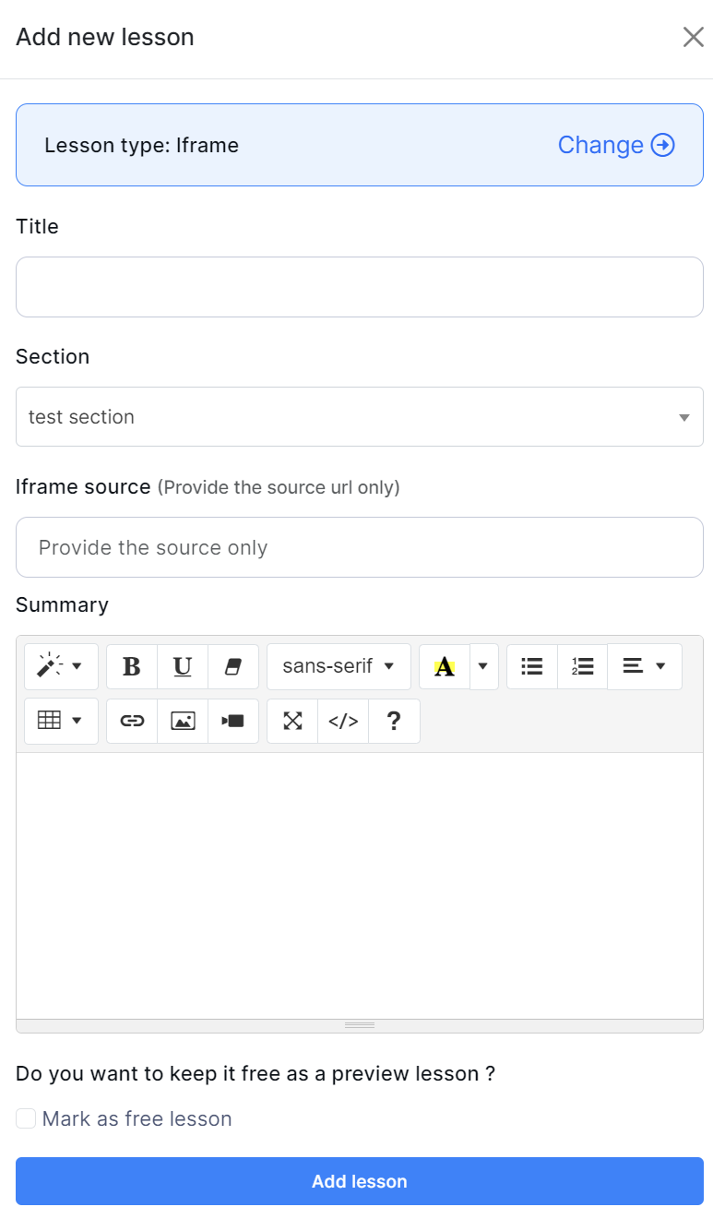Toggle bold formatting in Summary editor
This screenshot has width=713, height=1207.
coord(132,666)
